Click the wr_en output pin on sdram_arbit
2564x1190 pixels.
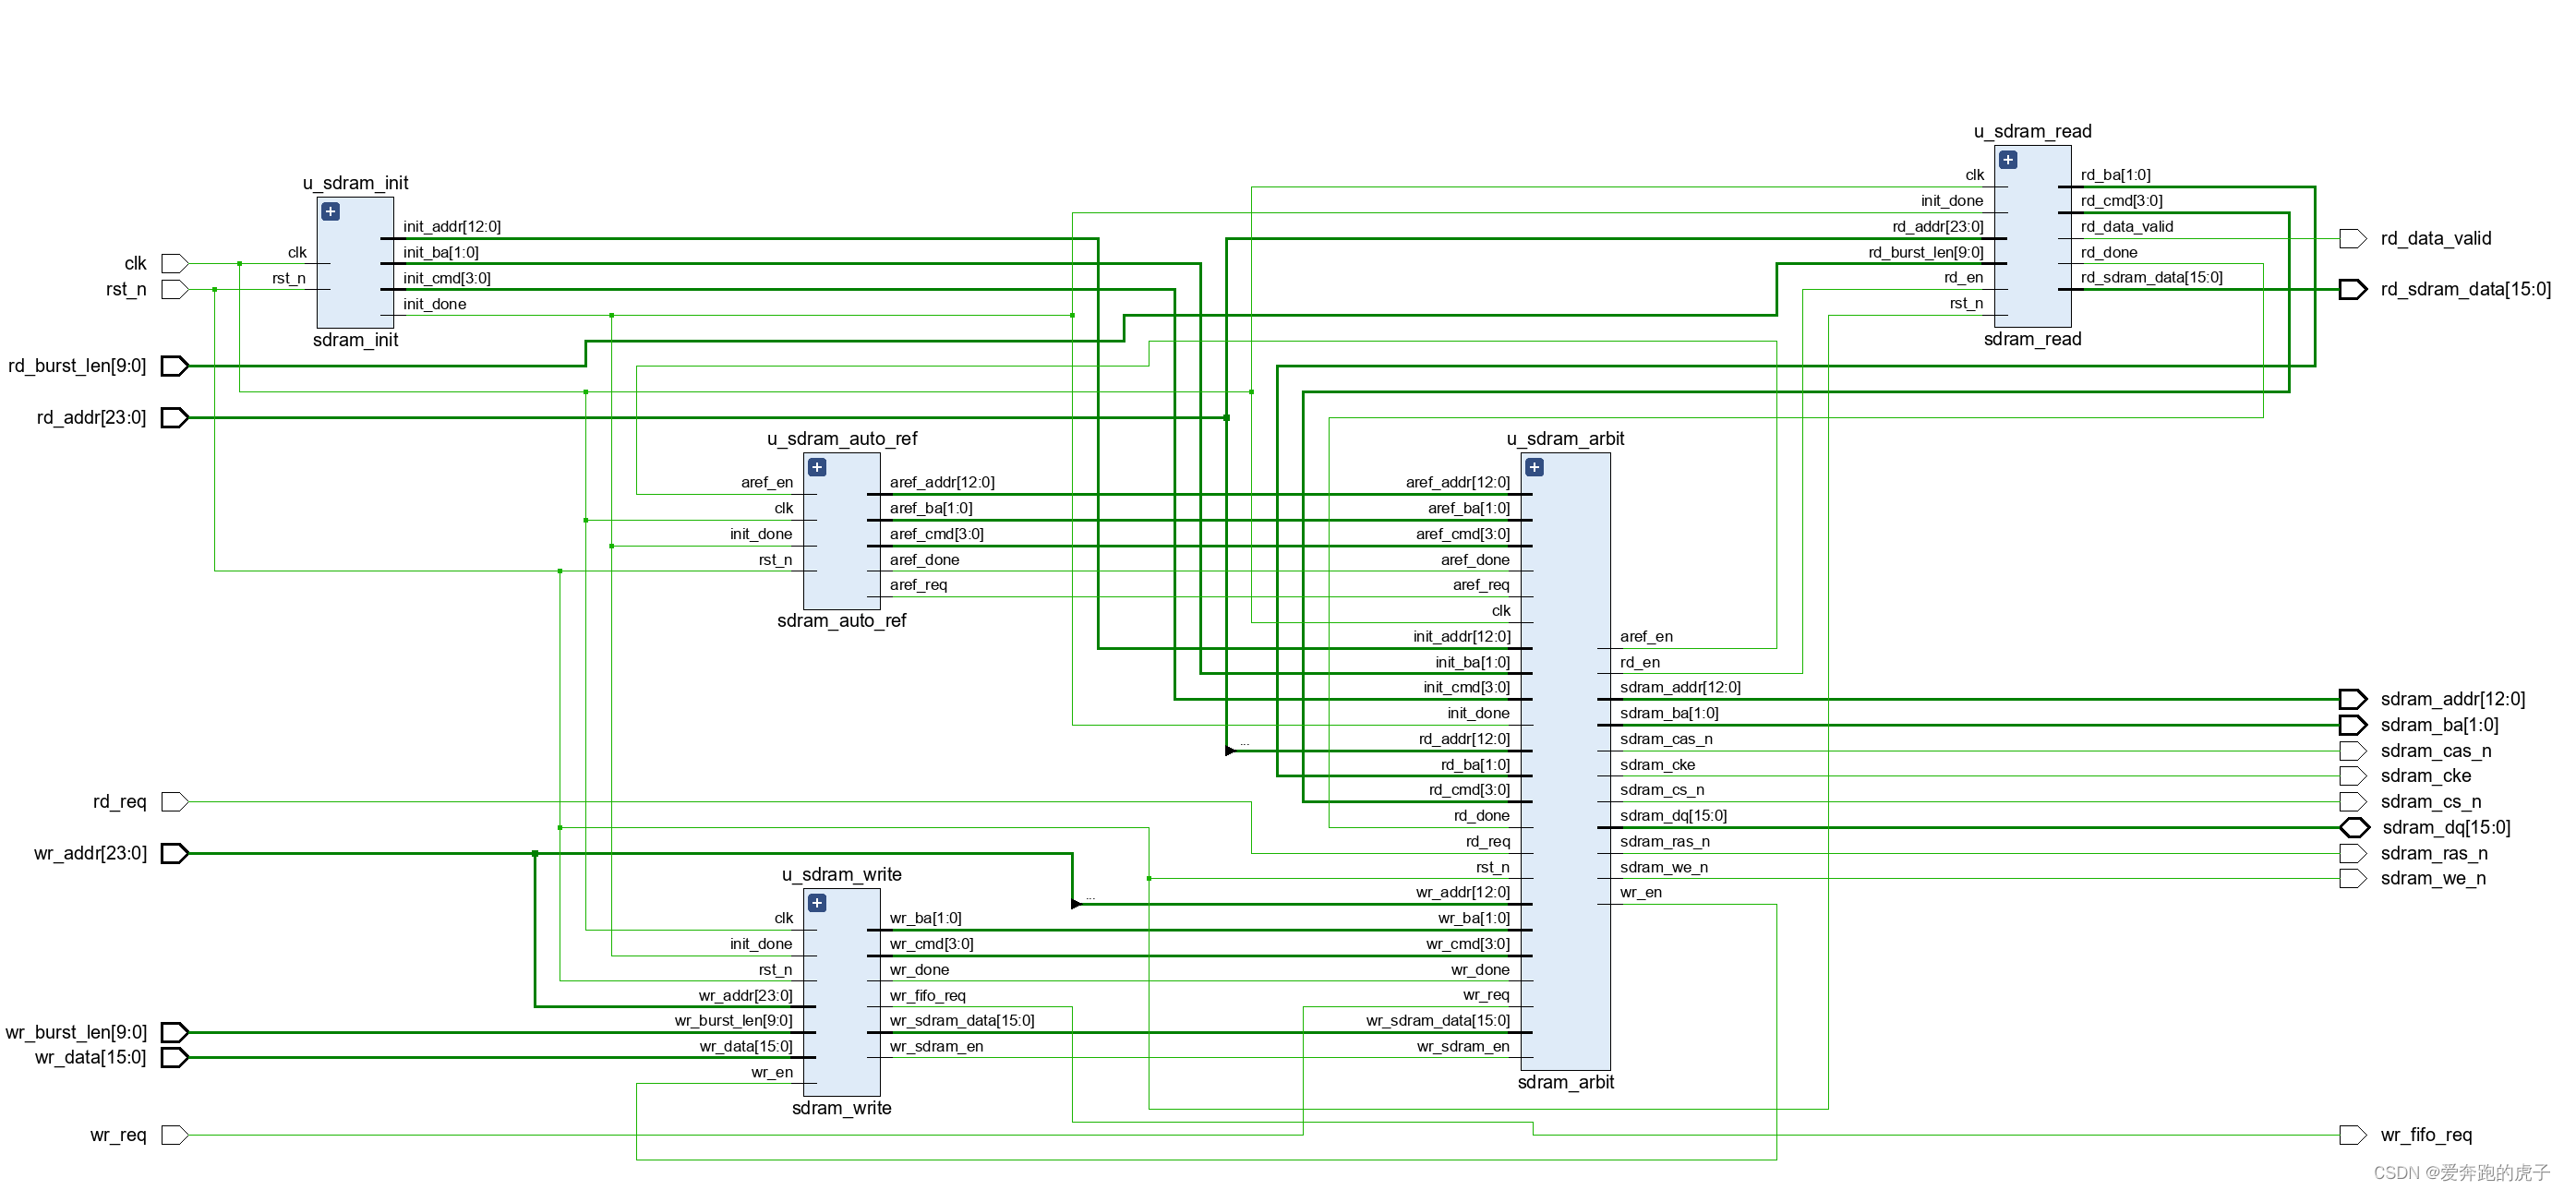click(1641, 893)
